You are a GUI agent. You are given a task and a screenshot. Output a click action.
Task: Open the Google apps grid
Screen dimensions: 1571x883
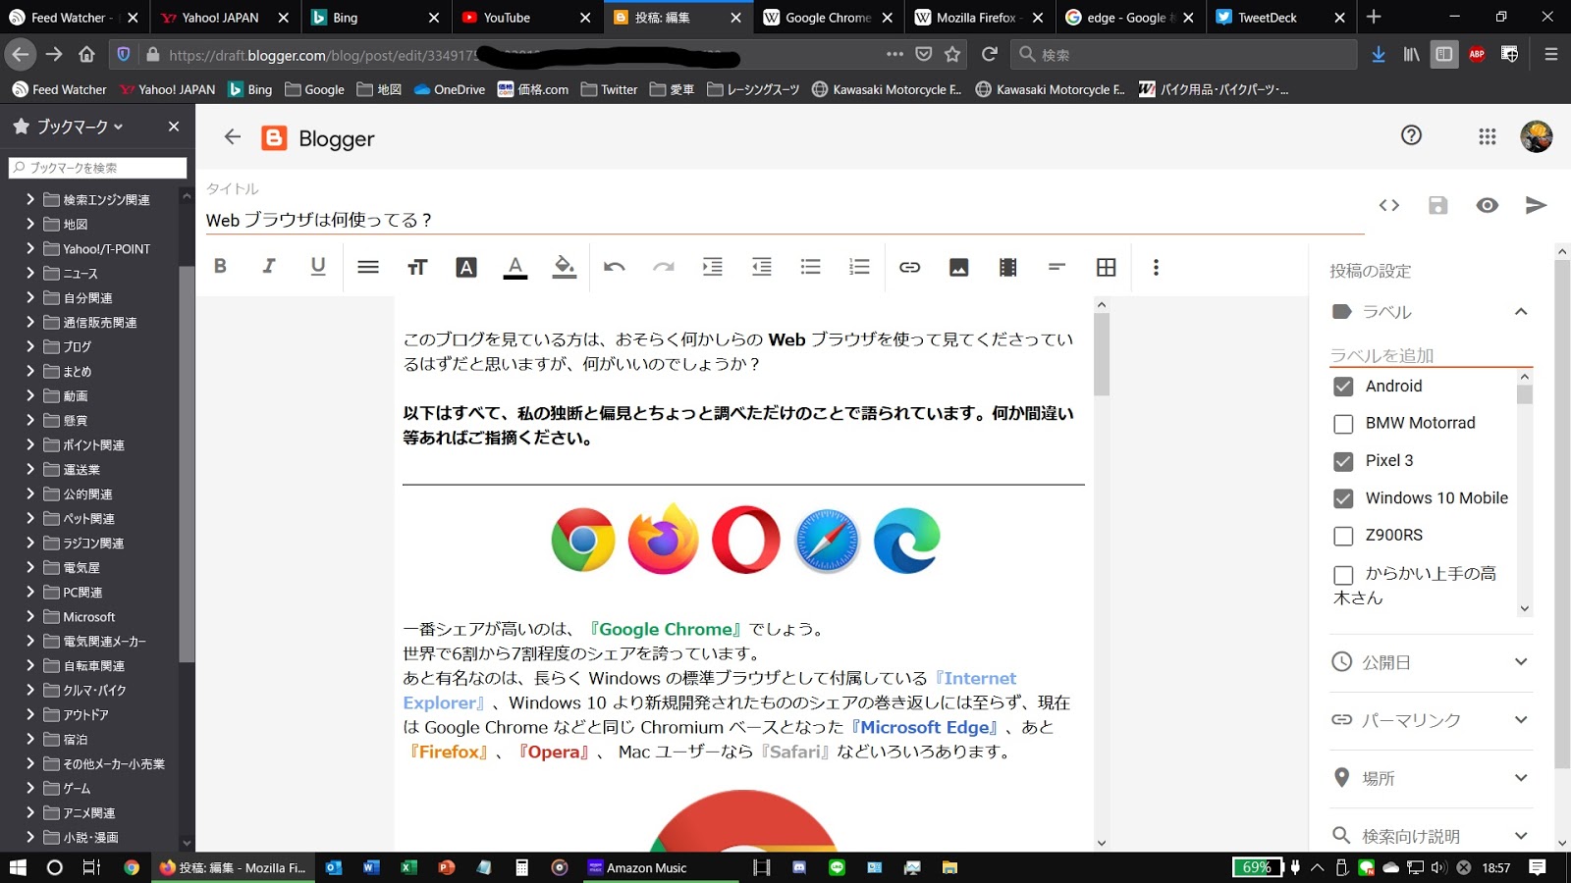click(1488, 136)
